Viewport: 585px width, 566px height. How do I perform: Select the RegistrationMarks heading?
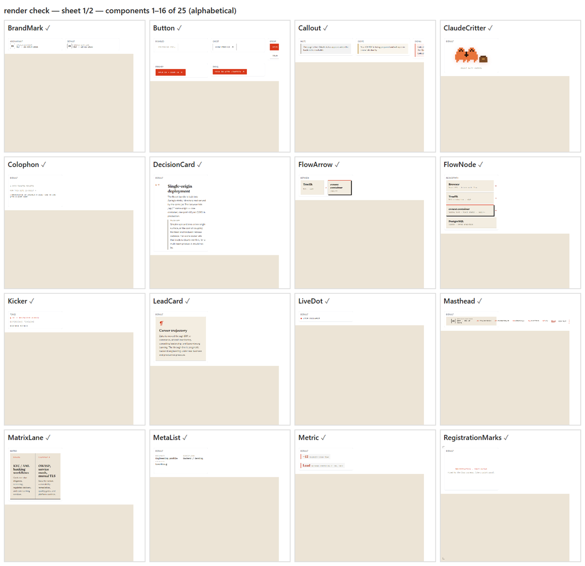click(472, 438)
